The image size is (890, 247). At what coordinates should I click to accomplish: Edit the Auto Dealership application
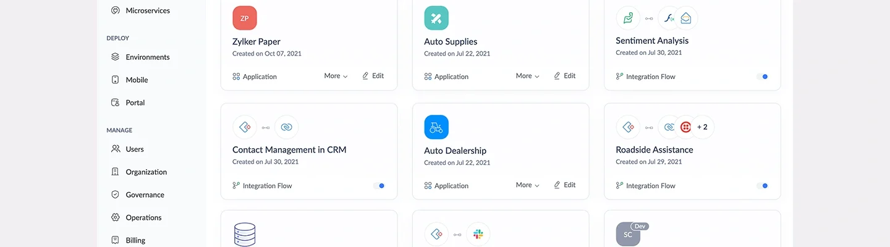564,185
